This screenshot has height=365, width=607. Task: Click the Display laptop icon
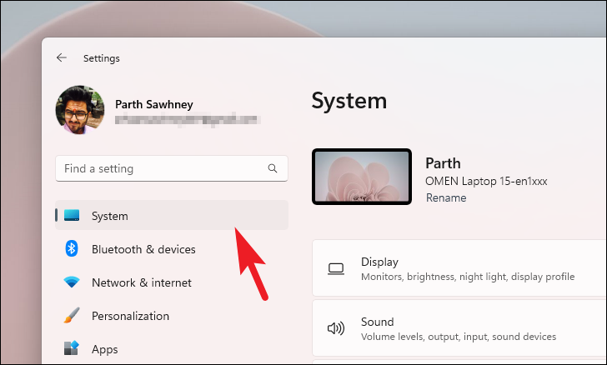point(336,268)
